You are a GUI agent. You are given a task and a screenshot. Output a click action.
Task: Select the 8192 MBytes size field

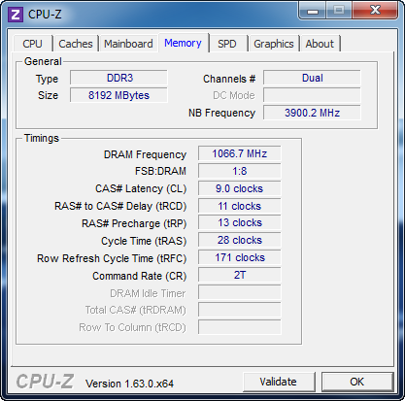point(118,95)
